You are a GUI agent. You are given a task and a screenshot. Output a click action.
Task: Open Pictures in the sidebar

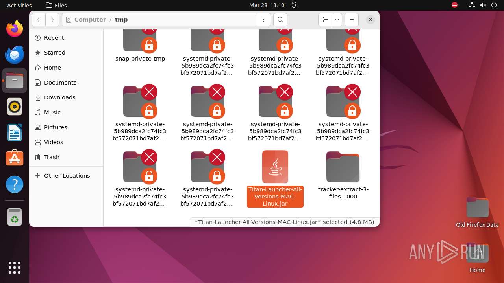pyautogui.click(x=66, y=127)
